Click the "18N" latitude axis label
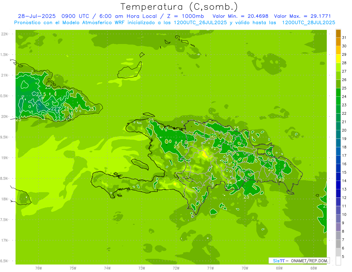 click(4, 199)
